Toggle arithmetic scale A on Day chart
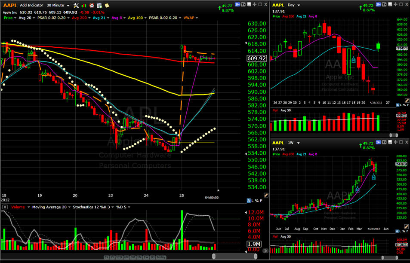This screenshot has width=410, height=263. pos(398,105)
